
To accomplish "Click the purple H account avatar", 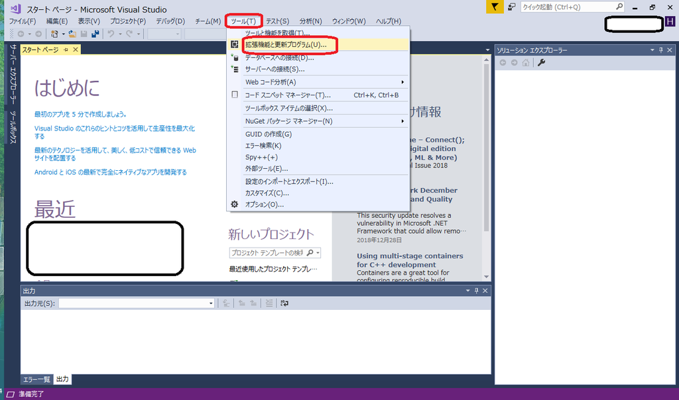I will click(670, 21).
